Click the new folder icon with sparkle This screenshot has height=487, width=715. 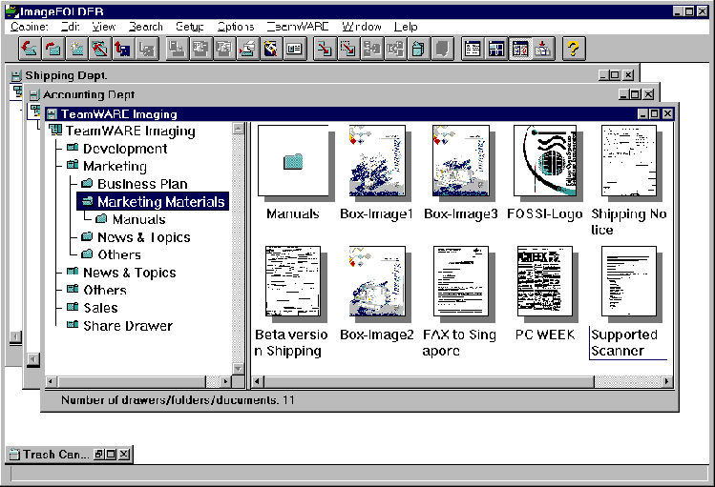coord(76,49)
